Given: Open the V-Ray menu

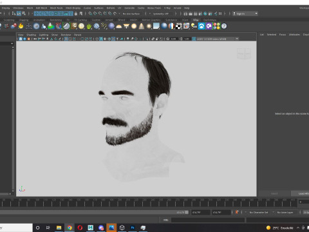Looking at the screenshot, I should [167, 8].
